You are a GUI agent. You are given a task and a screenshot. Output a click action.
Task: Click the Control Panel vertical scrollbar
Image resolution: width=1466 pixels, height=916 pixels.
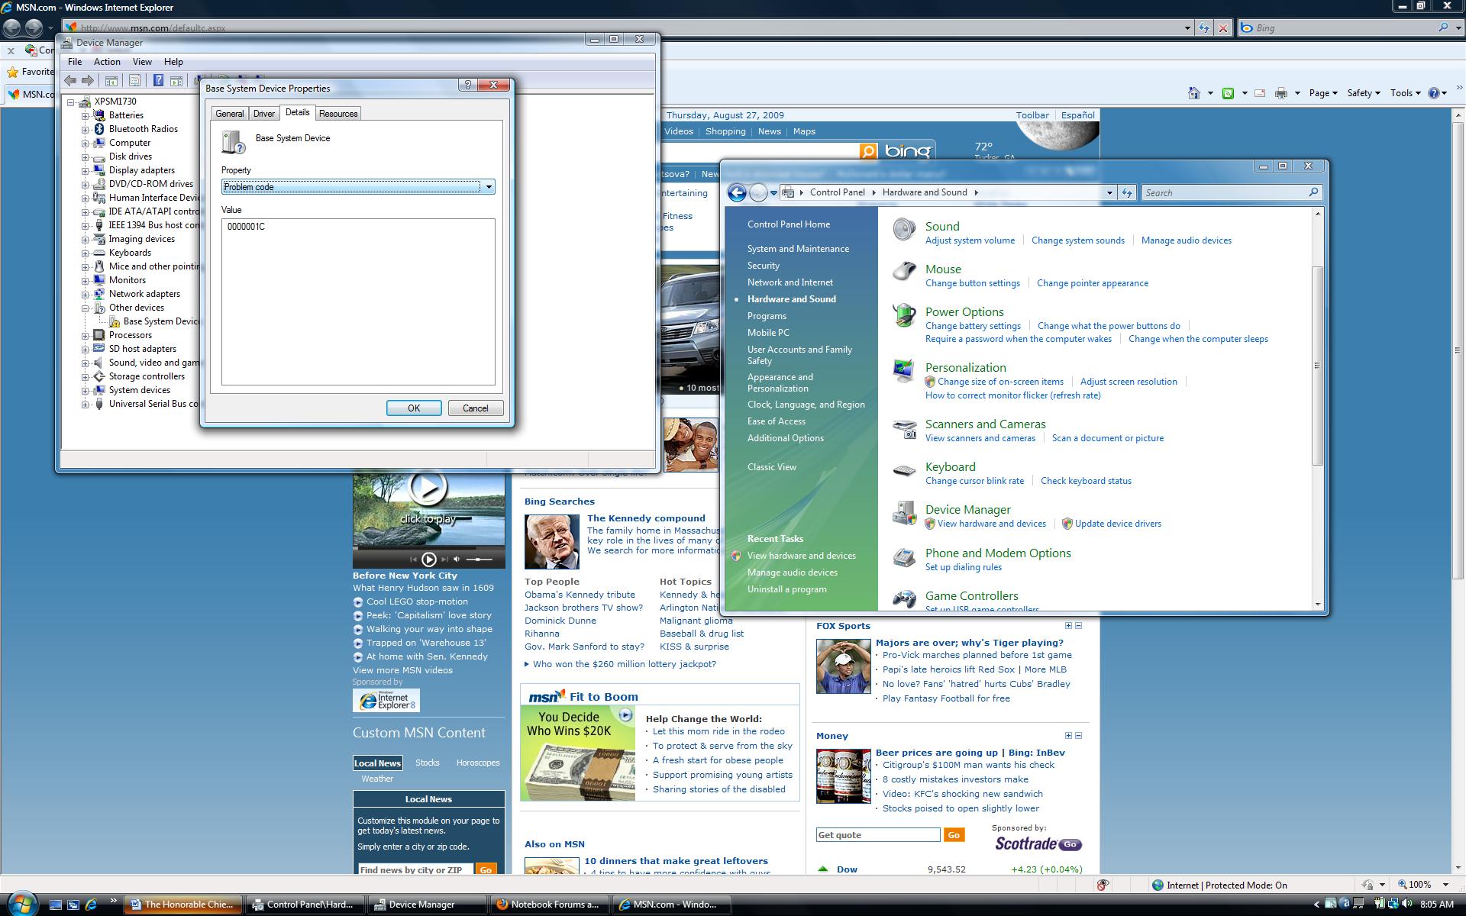[1317, 365]
